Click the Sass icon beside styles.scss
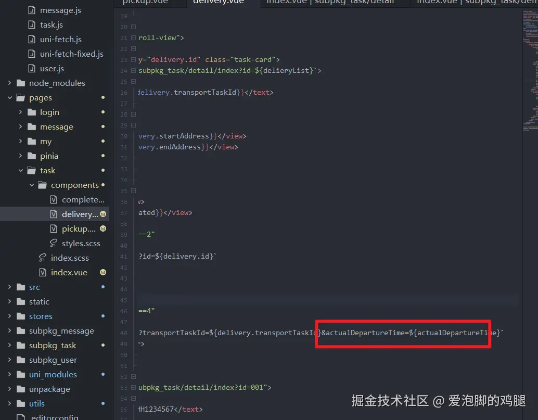Screen dimensions: 538x420 [x=54, y=243]
